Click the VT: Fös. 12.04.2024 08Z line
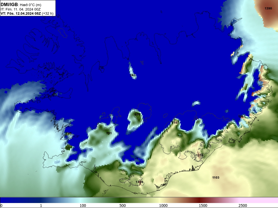This screenshot has height=208, width=278. [x=27, y=13]
